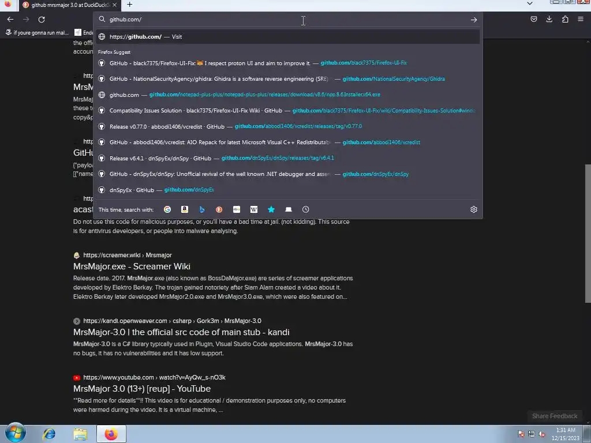Reload the current page
Image resolution: width=591 pixels, height=443 pixels.
(42, 19)
